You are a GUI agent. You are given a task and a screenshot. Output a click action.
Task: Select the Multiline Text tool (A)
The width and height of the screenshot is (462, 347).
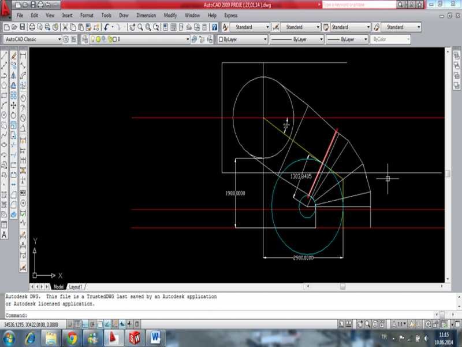[x=4, y=235]
